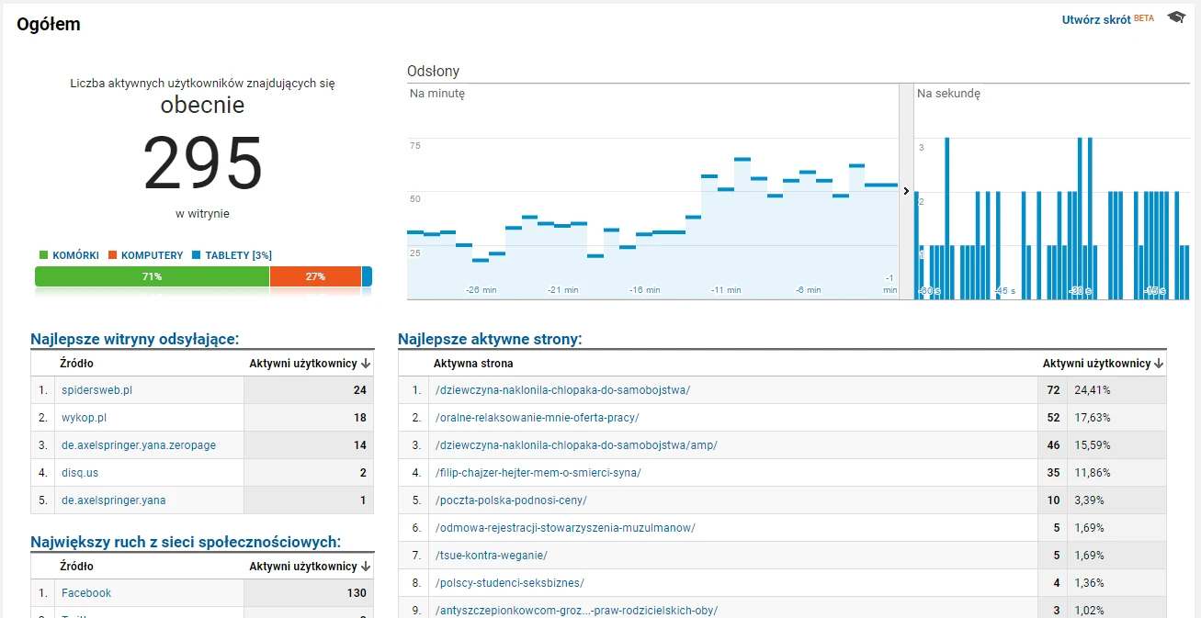Open disq.us referring source
Viewport: 1201px width, 618px height.
coord(79,473)
